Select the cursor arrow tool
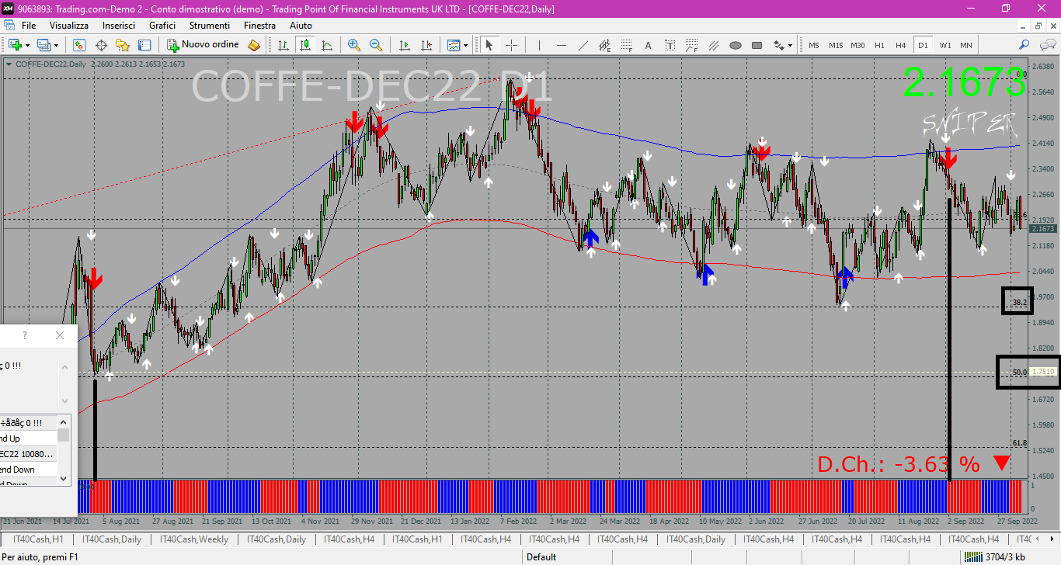1061x565 pixels. pos(489,45)
